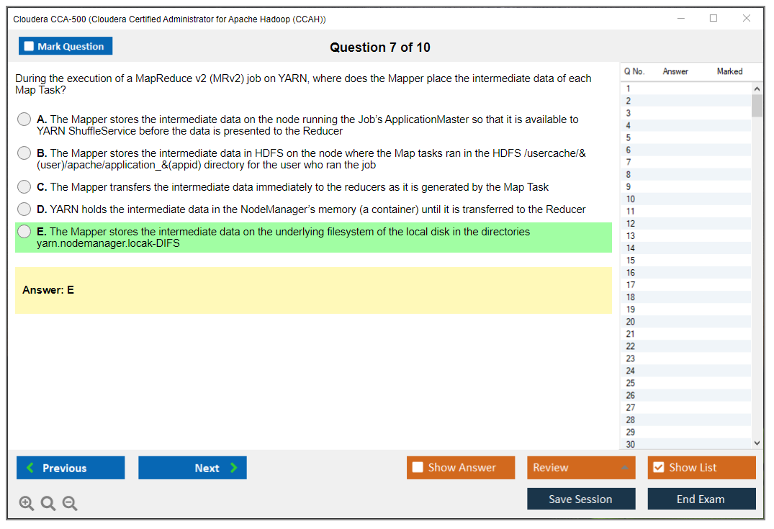Click the zoom in magnifier icon
Image resolution: width=774 pixels, height=529 pixels.
tap(27, 504)
